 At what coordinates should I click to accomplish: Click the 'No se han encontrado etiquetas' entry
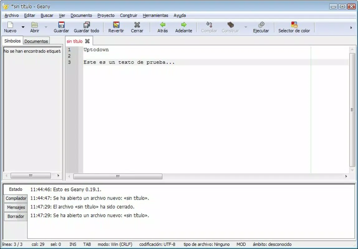point(32,51)
